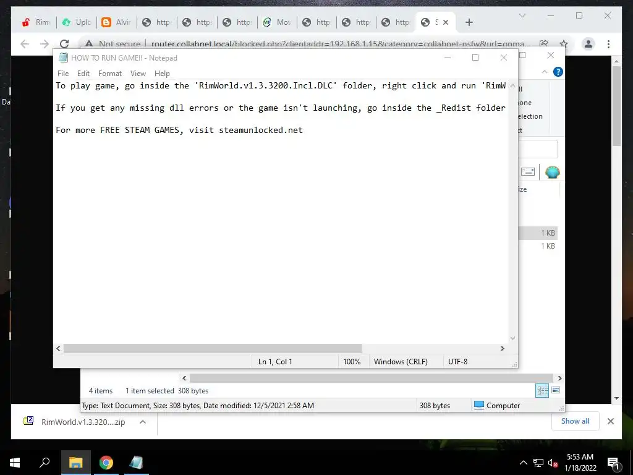The width and height of the screenshot is (633, 475).
Task: Switch Explorer to large icons view
Action: coord(556,390)
